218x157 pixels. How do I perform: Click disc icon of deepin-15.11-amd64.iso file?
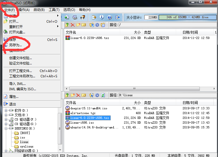[68, 108]
